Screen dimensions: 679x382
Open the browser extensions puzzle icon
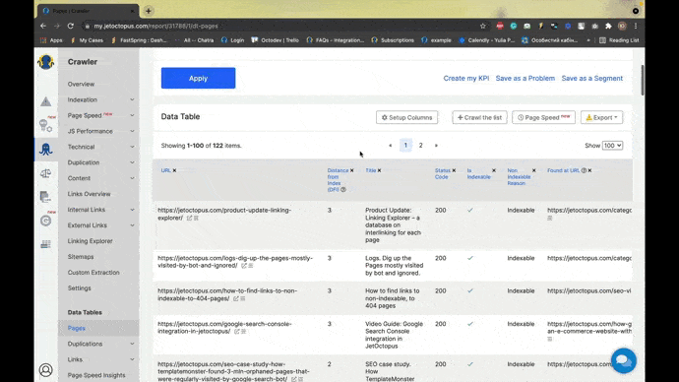[608, 26]
